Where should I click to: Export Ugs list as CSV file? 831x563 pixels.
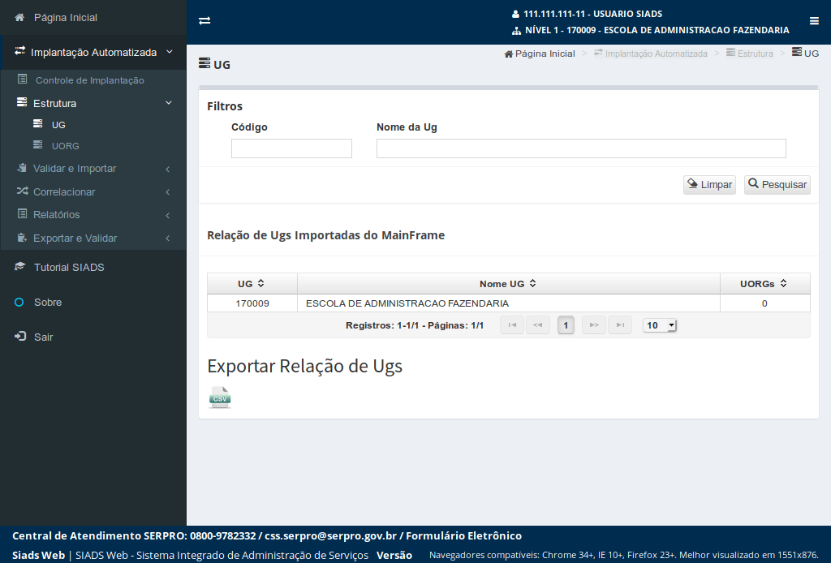(220, 398)
